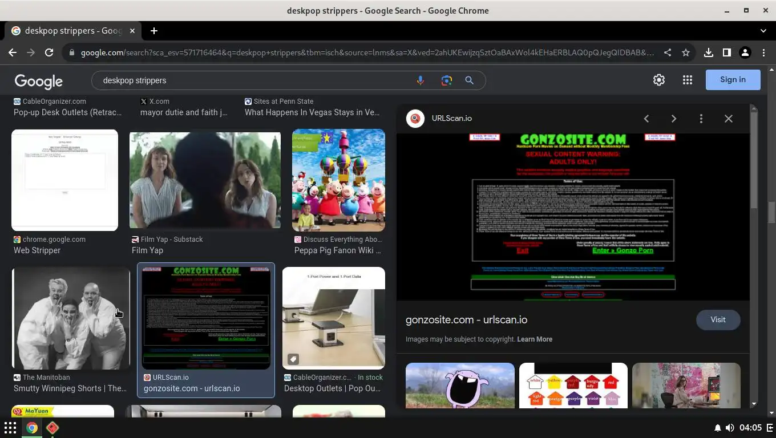Click the URLScan.io source name in preview header
Viewport: 776px width, 438px height.
tap(451, 119)
